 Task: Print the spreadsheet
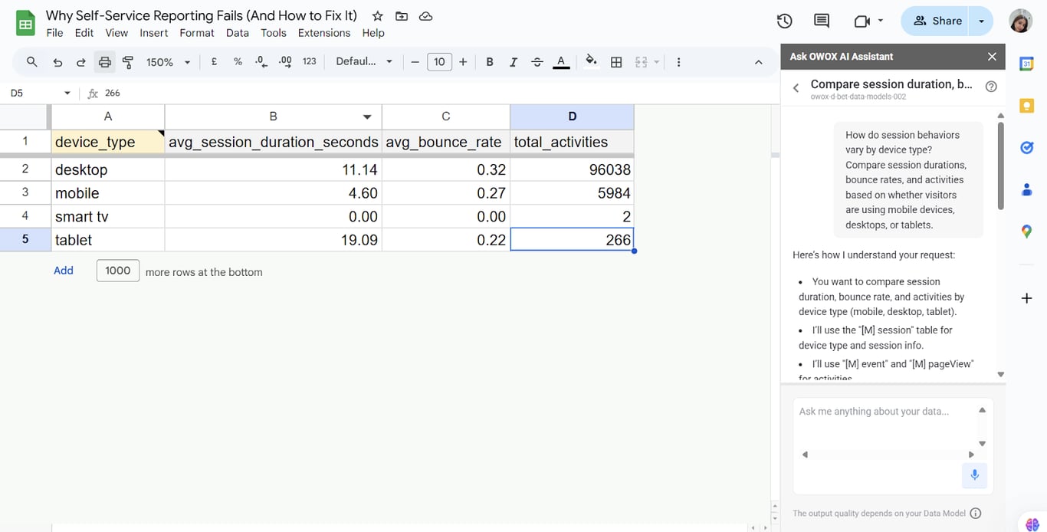105,62
